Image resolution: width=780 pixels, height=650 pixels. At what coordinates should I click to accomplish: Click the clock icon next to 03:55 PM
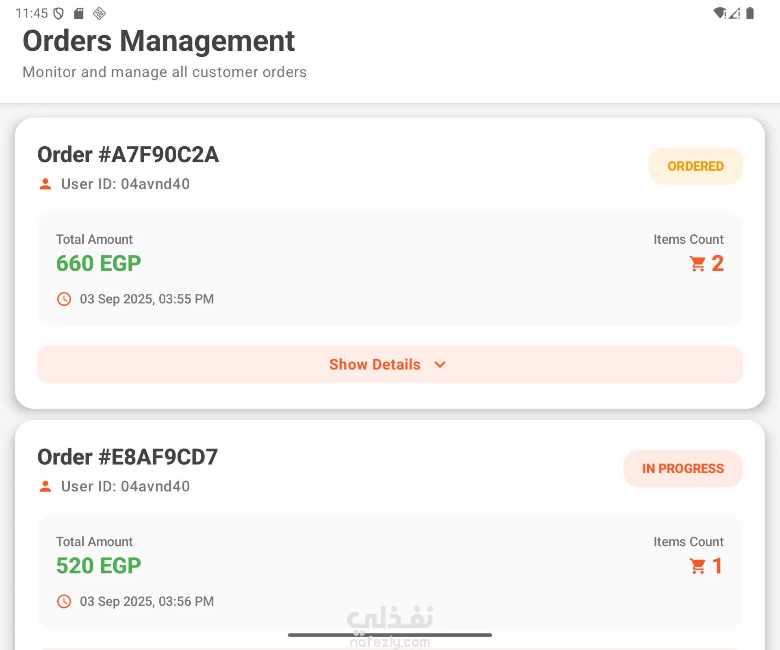(64, 299)
